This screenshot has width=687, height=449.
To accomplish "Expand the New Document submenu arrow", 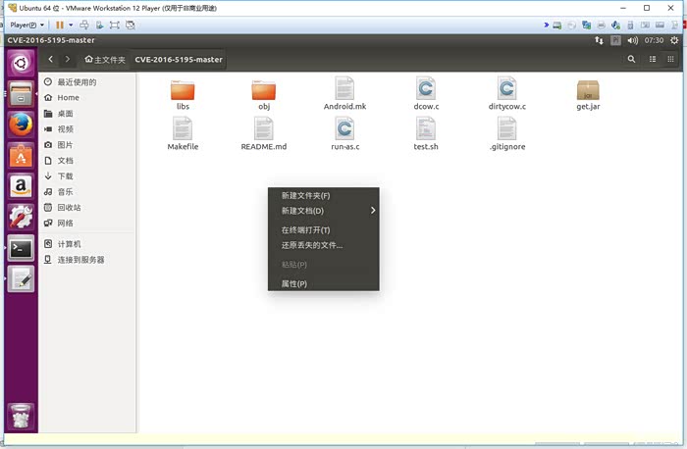I will [373, 211].
